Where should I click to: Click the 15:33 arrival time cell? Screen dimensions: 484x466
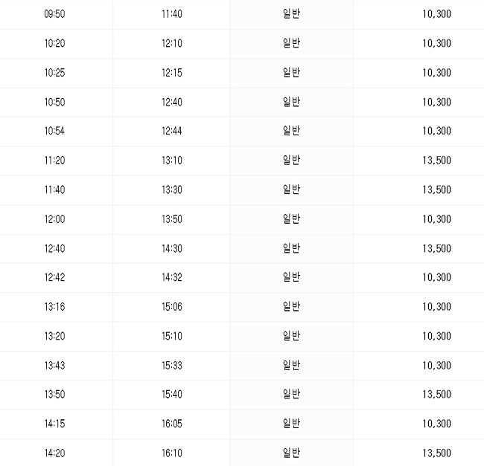tap(172, 365)
